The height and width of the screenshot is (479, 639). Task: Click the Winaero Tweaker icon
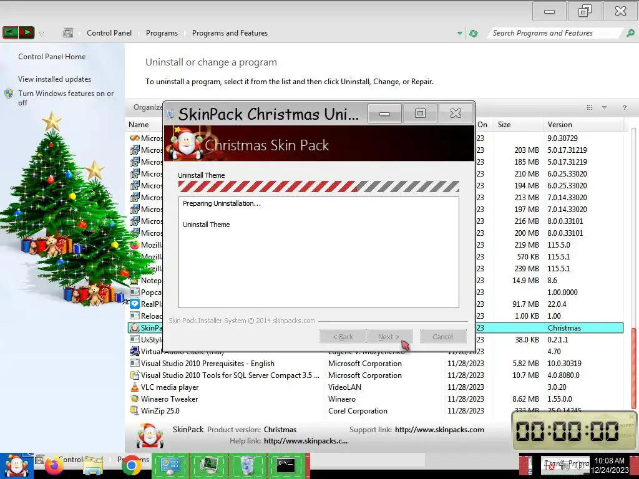(135, 399)
